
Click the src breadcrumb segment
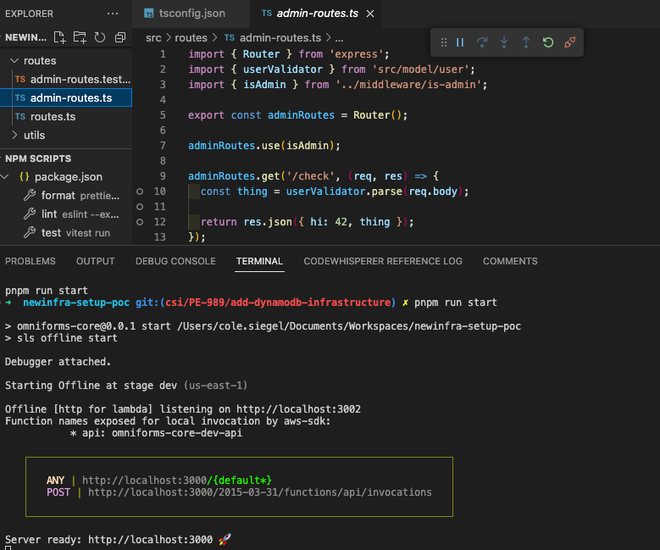(153, 38)
